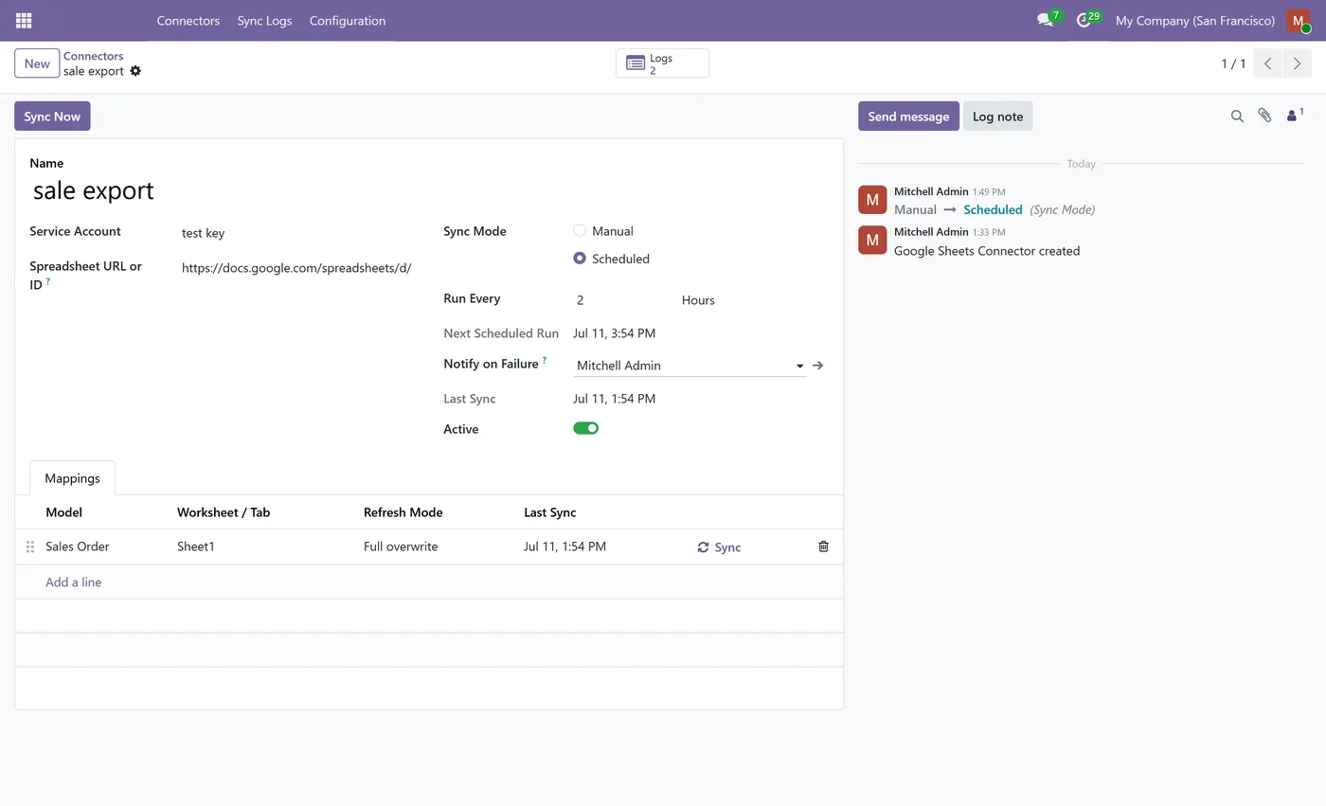Image resolution: width=1326 pixels, height=806 pixels.
Task: Open the Sync Logs menu
Action: (x=264, y=20)
